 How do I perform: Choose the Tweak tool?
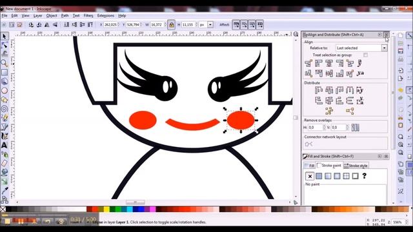click(5, 54)
